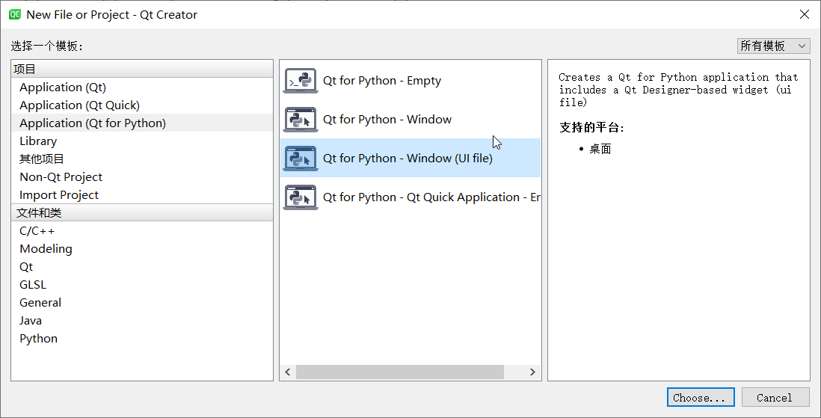The width and height of the screenshot is (821, 418).
Task: Select the 其他项目 category
Action: coord(142,159)
